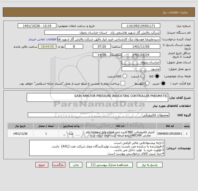Toggle the اسناد خزانه اسلامی payment checkbox
Viewport: 198px width, 191px height.
point(123,83)
